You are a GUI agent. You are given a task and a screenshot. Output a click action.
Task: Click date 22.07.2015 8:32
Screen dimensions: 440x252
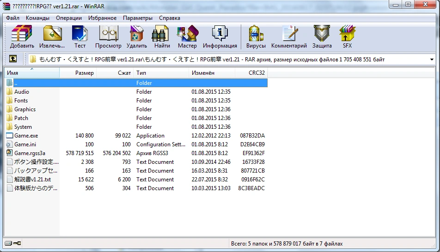click(209, 180)
